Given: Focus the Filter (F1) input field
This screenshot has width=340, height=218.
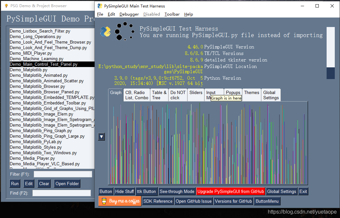Looking at the screenshot, I should tap(63, 174).
